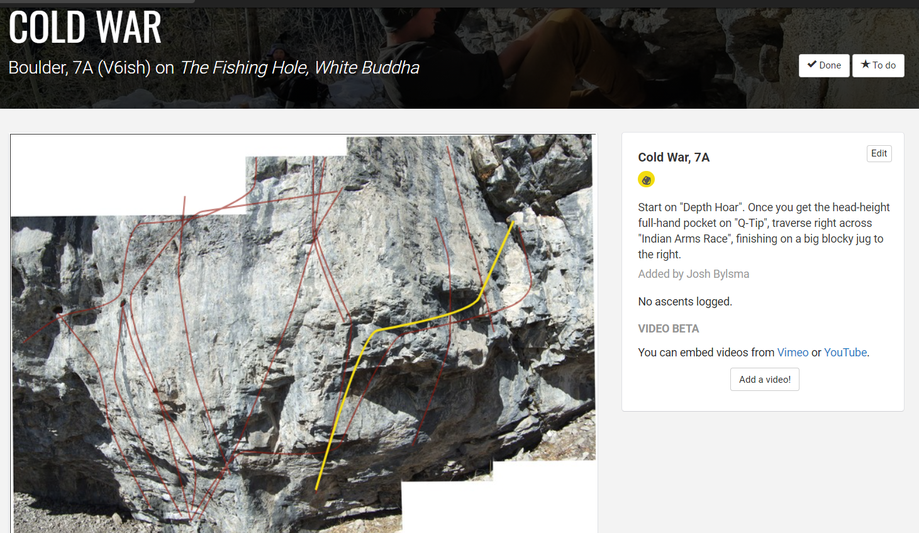Add climb to To do list
919x533 pixels.
(878, 65)
